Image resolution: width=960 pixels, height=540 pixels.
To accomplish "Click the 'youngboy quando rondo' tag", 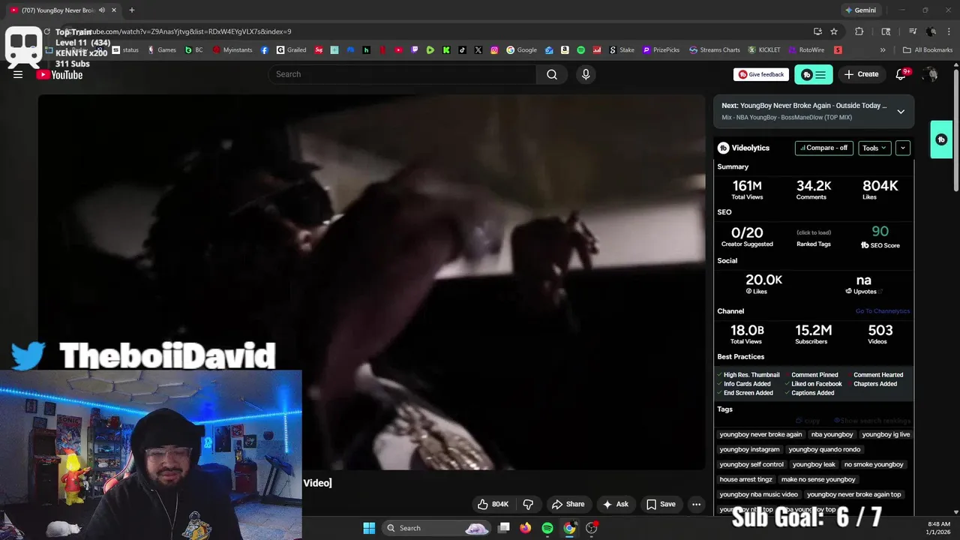I will [x=824, y=449].
